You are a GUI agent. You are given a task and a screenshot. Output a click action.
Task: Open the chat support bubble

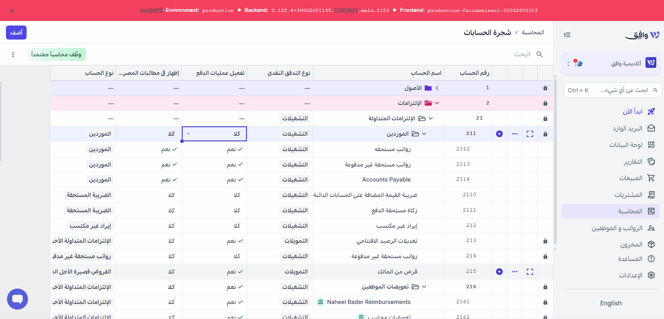(x=17, y=299)
